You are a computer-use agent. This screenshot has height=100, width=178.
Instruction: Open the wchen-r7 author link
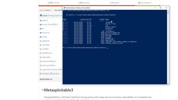[x=46, y=16]
